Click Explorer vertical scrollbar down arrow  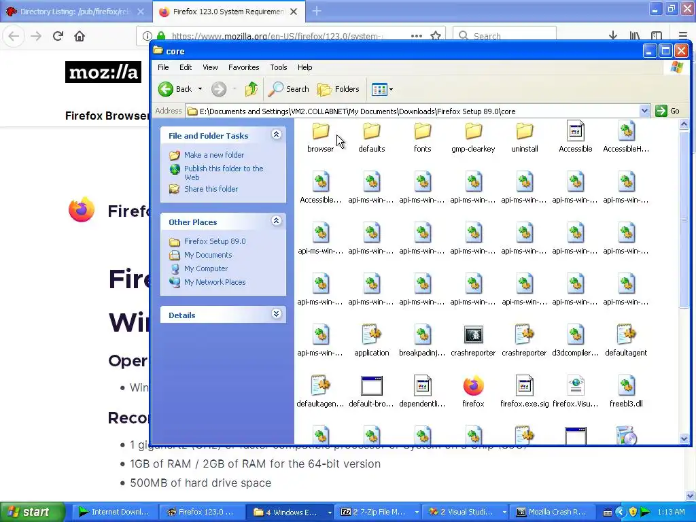pyautogui.click(x=684, y=438)
